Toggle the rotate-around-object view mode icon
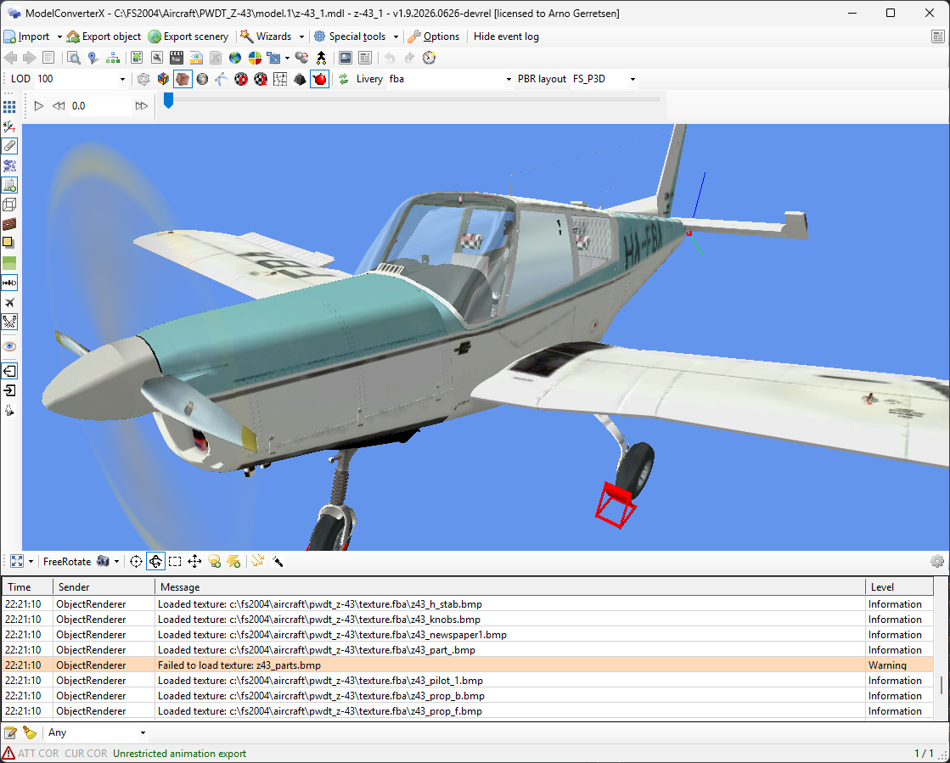 point(155,561)
